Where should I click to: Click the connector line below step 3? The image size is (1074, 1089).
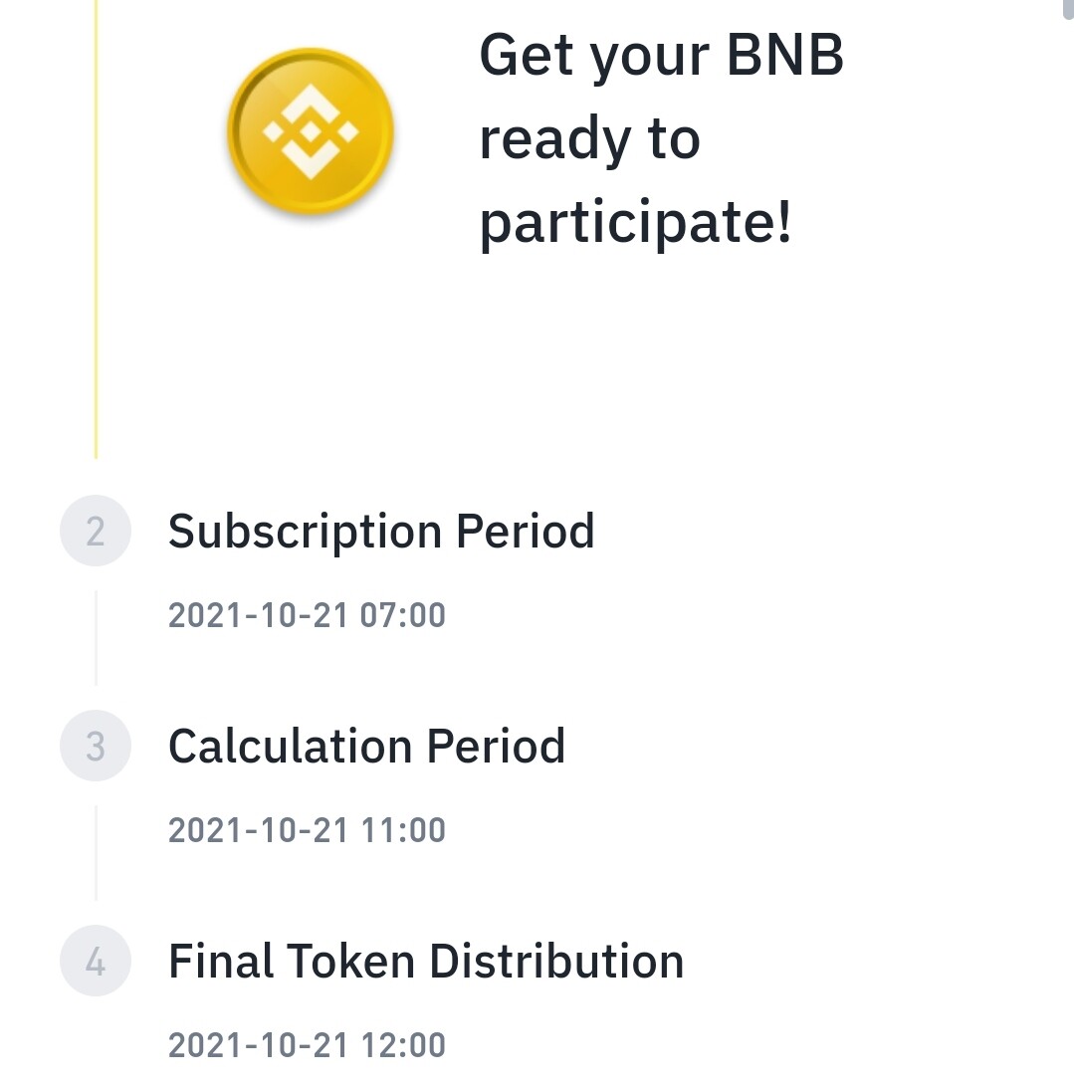tap(96, 852)
